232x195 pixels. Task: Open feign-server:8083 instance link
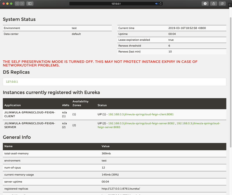point(159,125)
